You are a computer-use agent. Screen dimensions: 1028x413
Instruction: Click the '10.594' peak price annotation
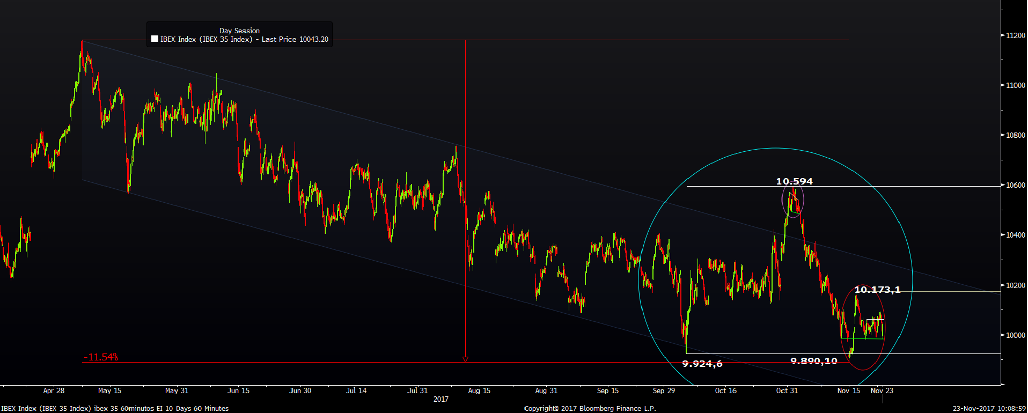(794, 181)
